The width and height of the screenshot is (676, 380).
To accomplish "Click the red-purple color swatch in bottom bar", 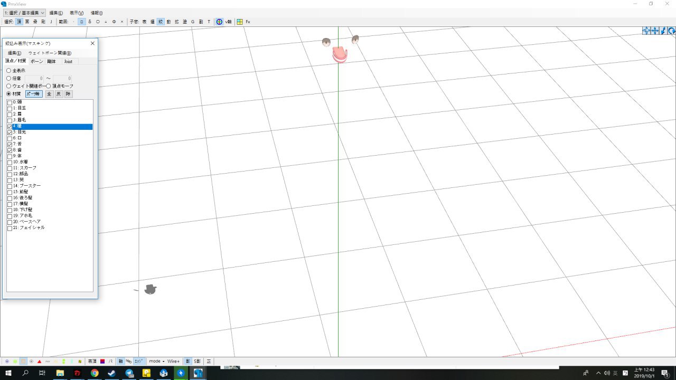I will (102, 362).
